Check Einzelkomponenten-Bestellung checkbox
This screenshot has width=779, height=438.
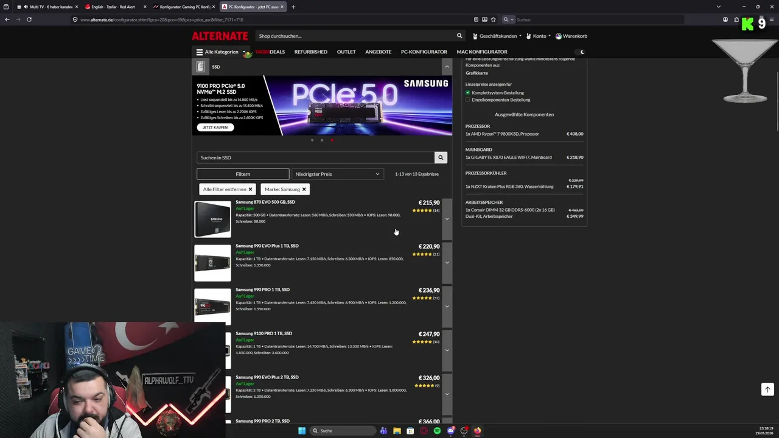tap(467, 100)
